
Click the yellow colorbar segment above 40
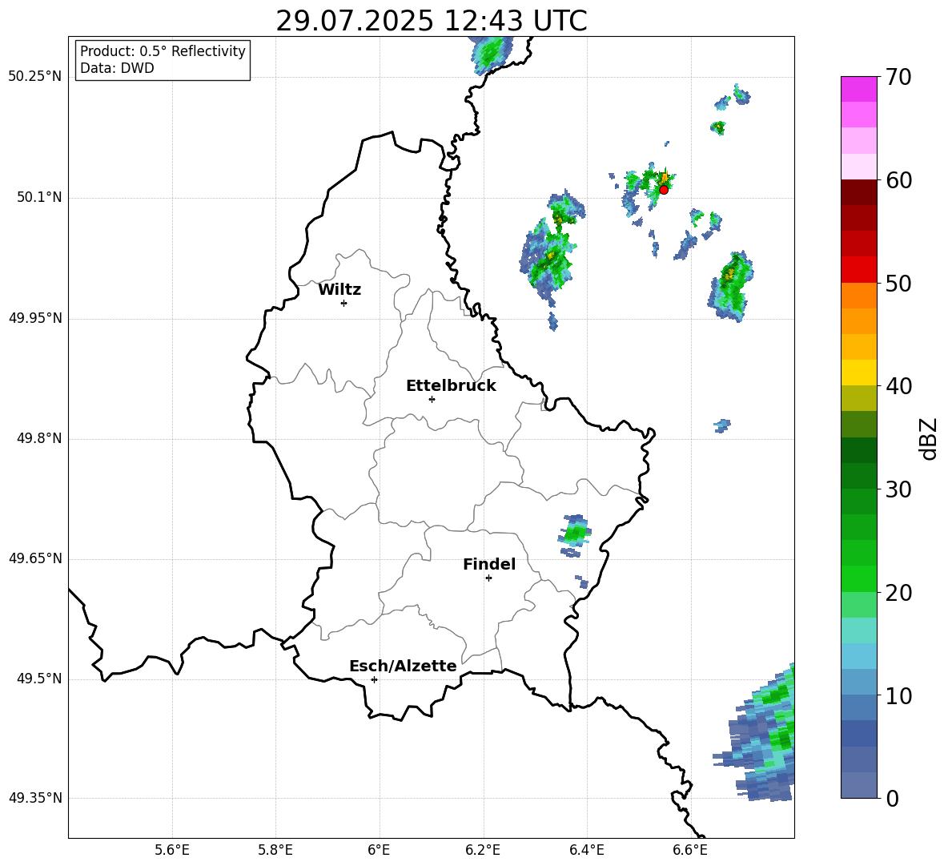pyautogui.click(x=858, y=373)
